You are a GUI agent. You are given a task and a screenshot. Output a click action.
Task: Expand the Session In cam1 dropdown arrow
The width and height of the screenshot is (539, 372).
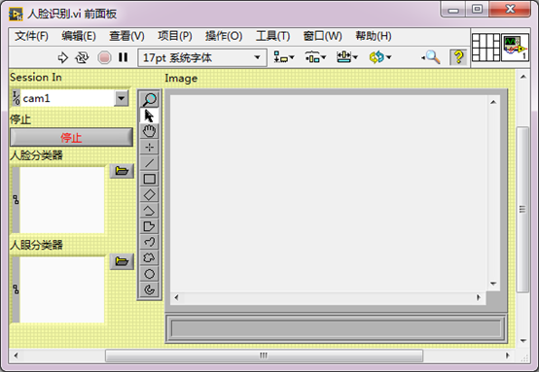point(121,98)
